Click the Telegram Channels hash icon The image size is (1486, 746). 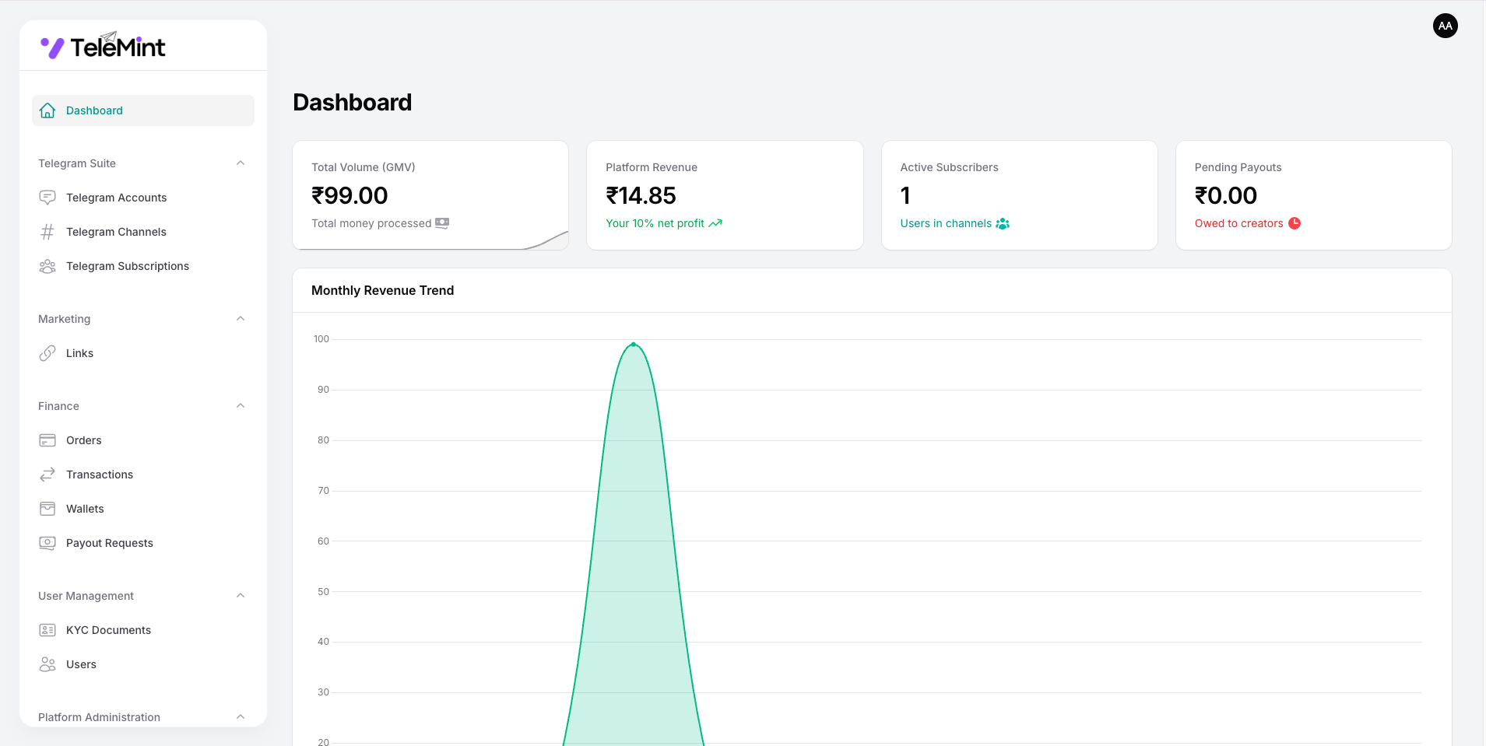tap(47, 232)
